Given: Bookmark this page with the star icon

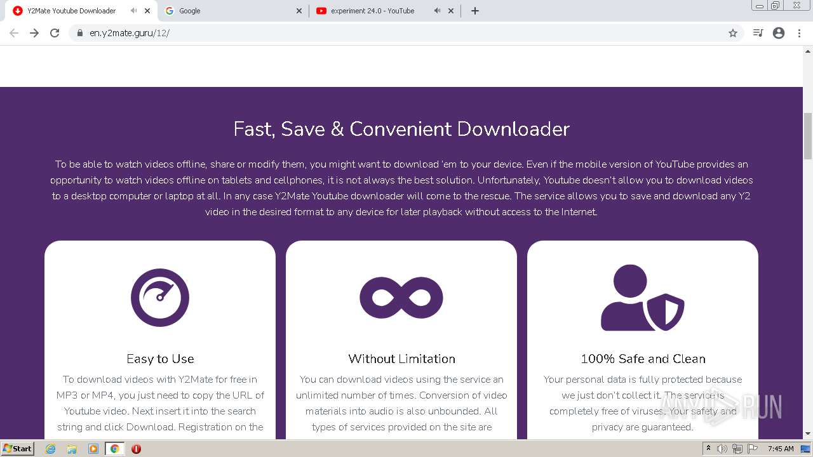Looking at the screenshot, I should [733, 33].
